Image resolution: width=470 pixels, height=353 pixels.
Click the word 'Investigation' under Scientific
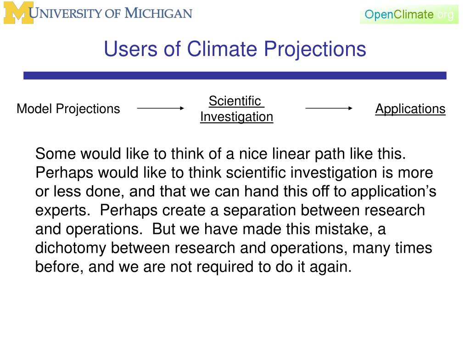236,117
